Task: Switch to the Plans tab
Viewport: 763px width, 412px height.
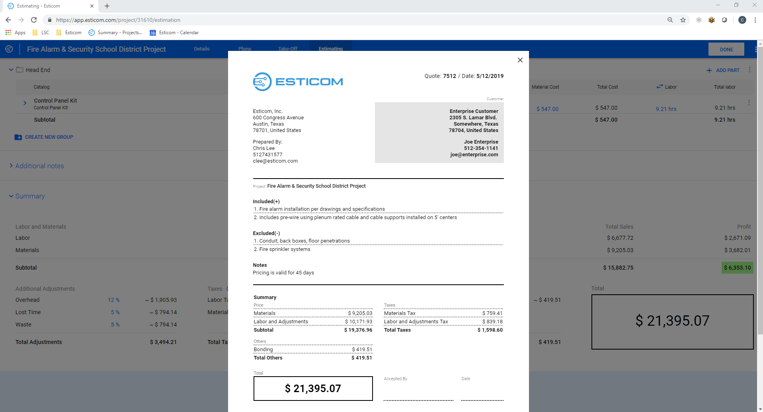Action: pos(245,49)
